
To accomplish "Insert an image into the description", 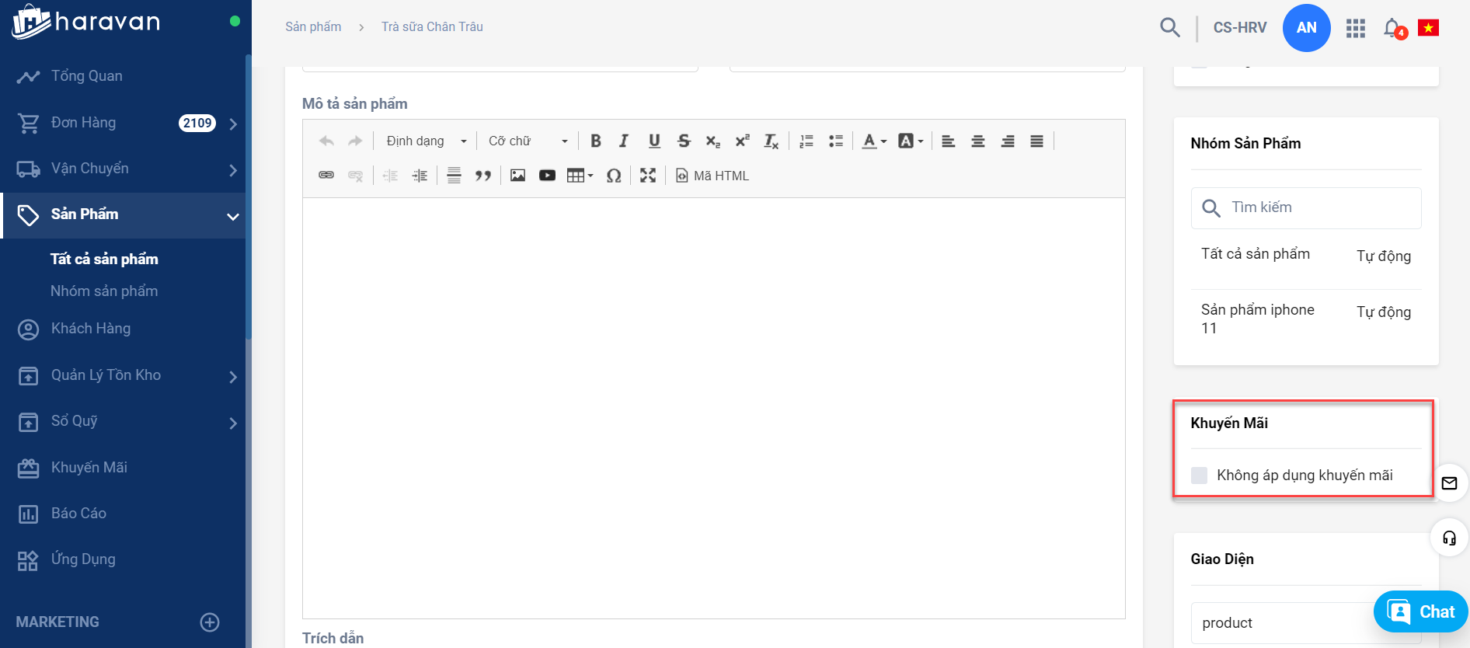I will point(517,176).
